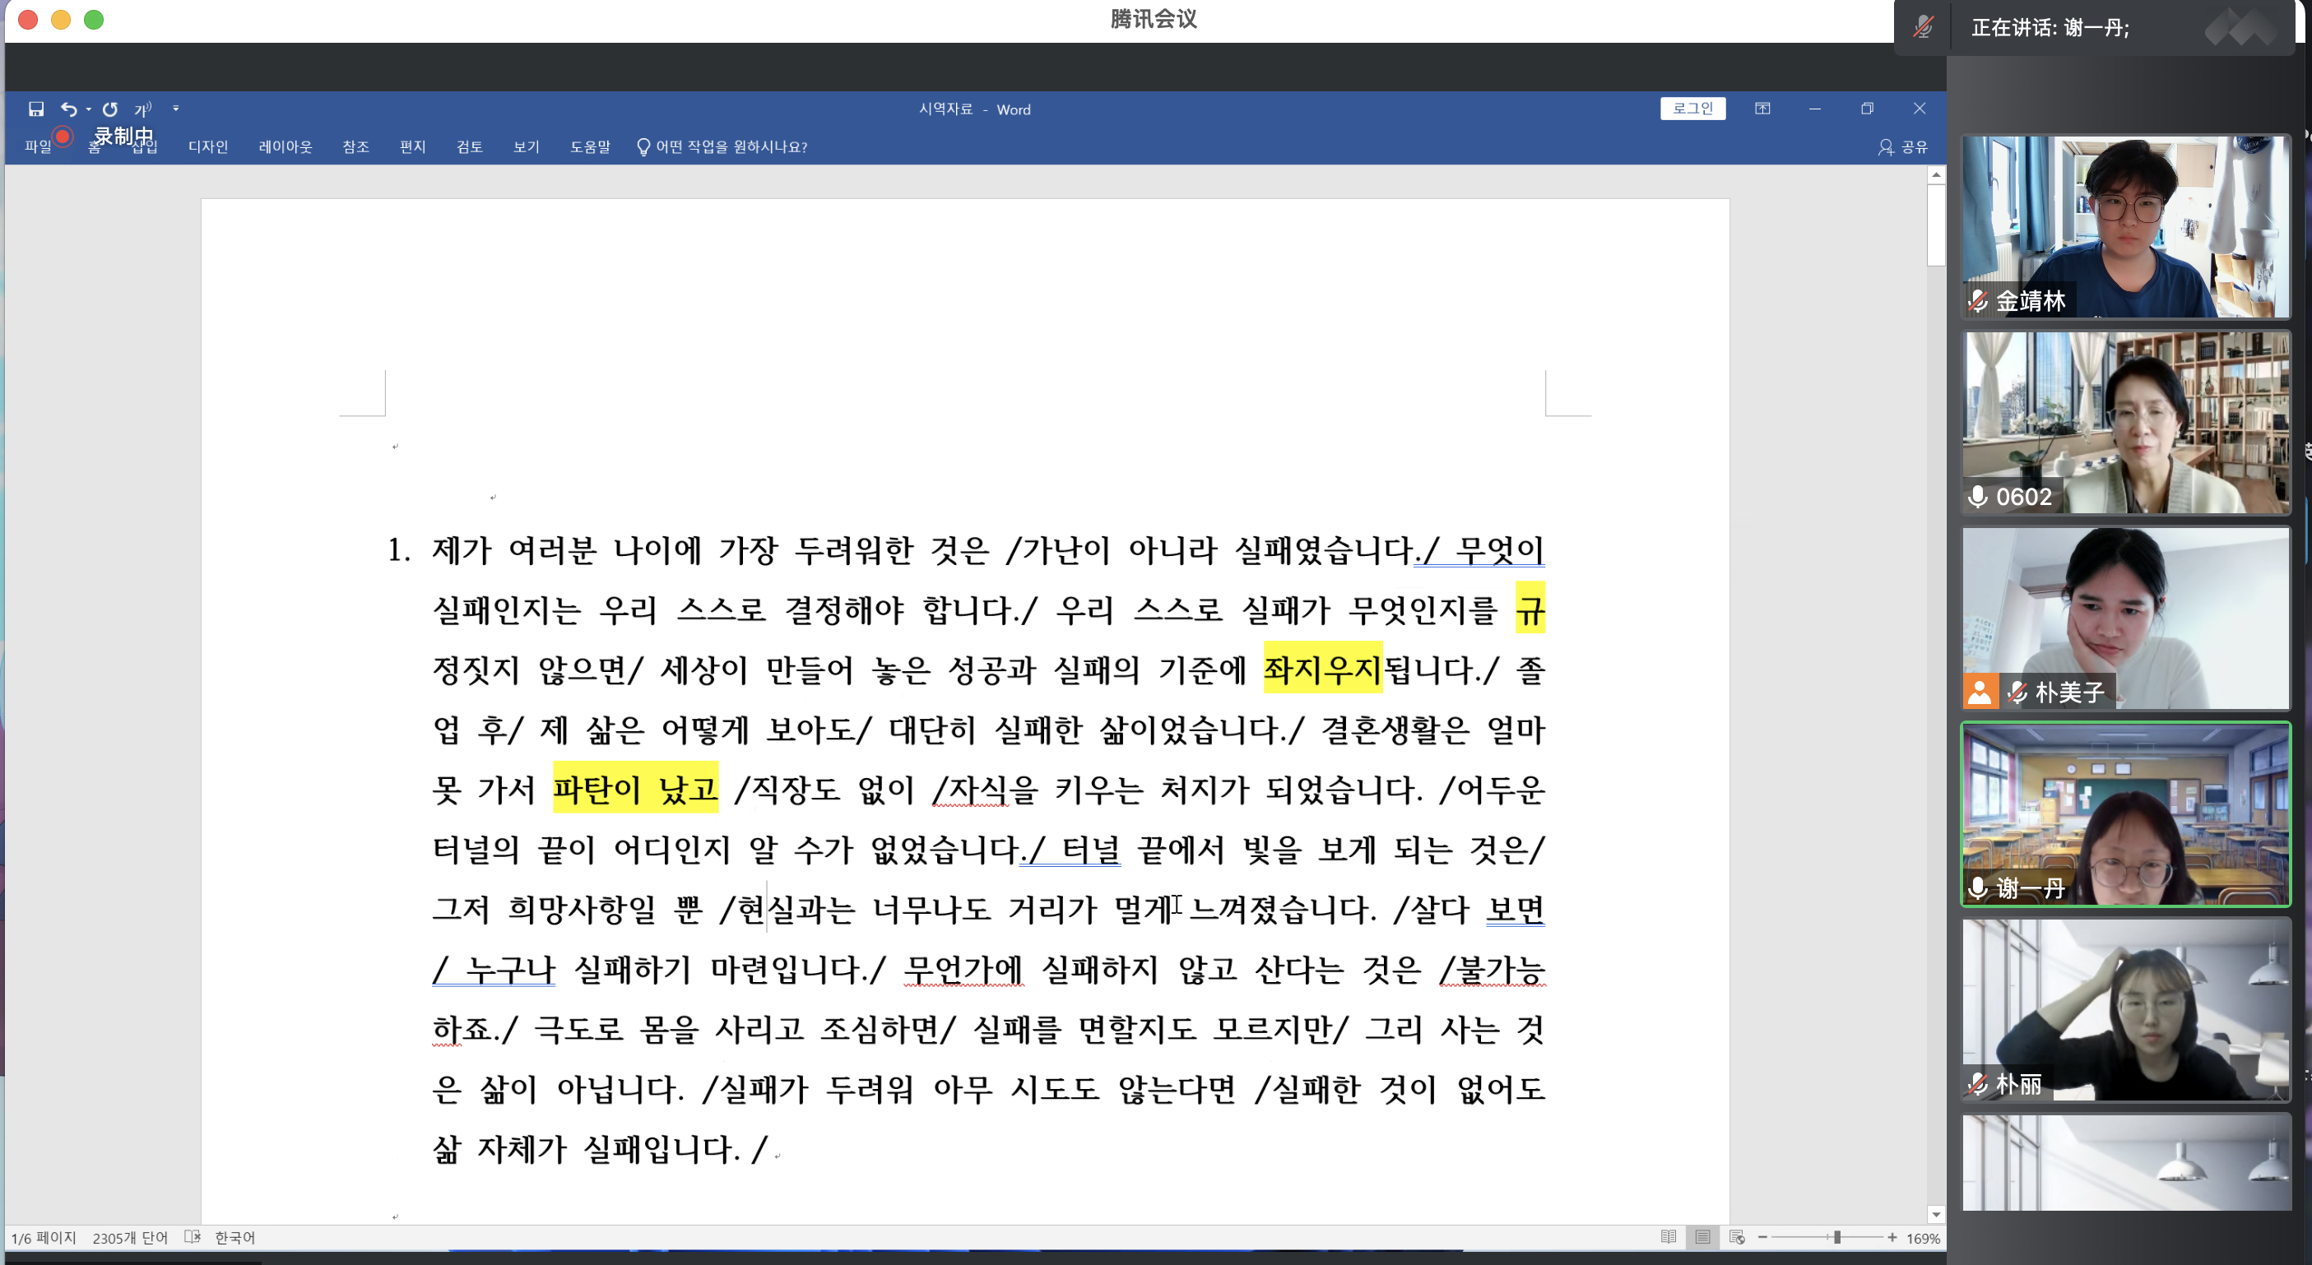
Task: Open 169% zoom level dialog
Action: [1923, 1238]
